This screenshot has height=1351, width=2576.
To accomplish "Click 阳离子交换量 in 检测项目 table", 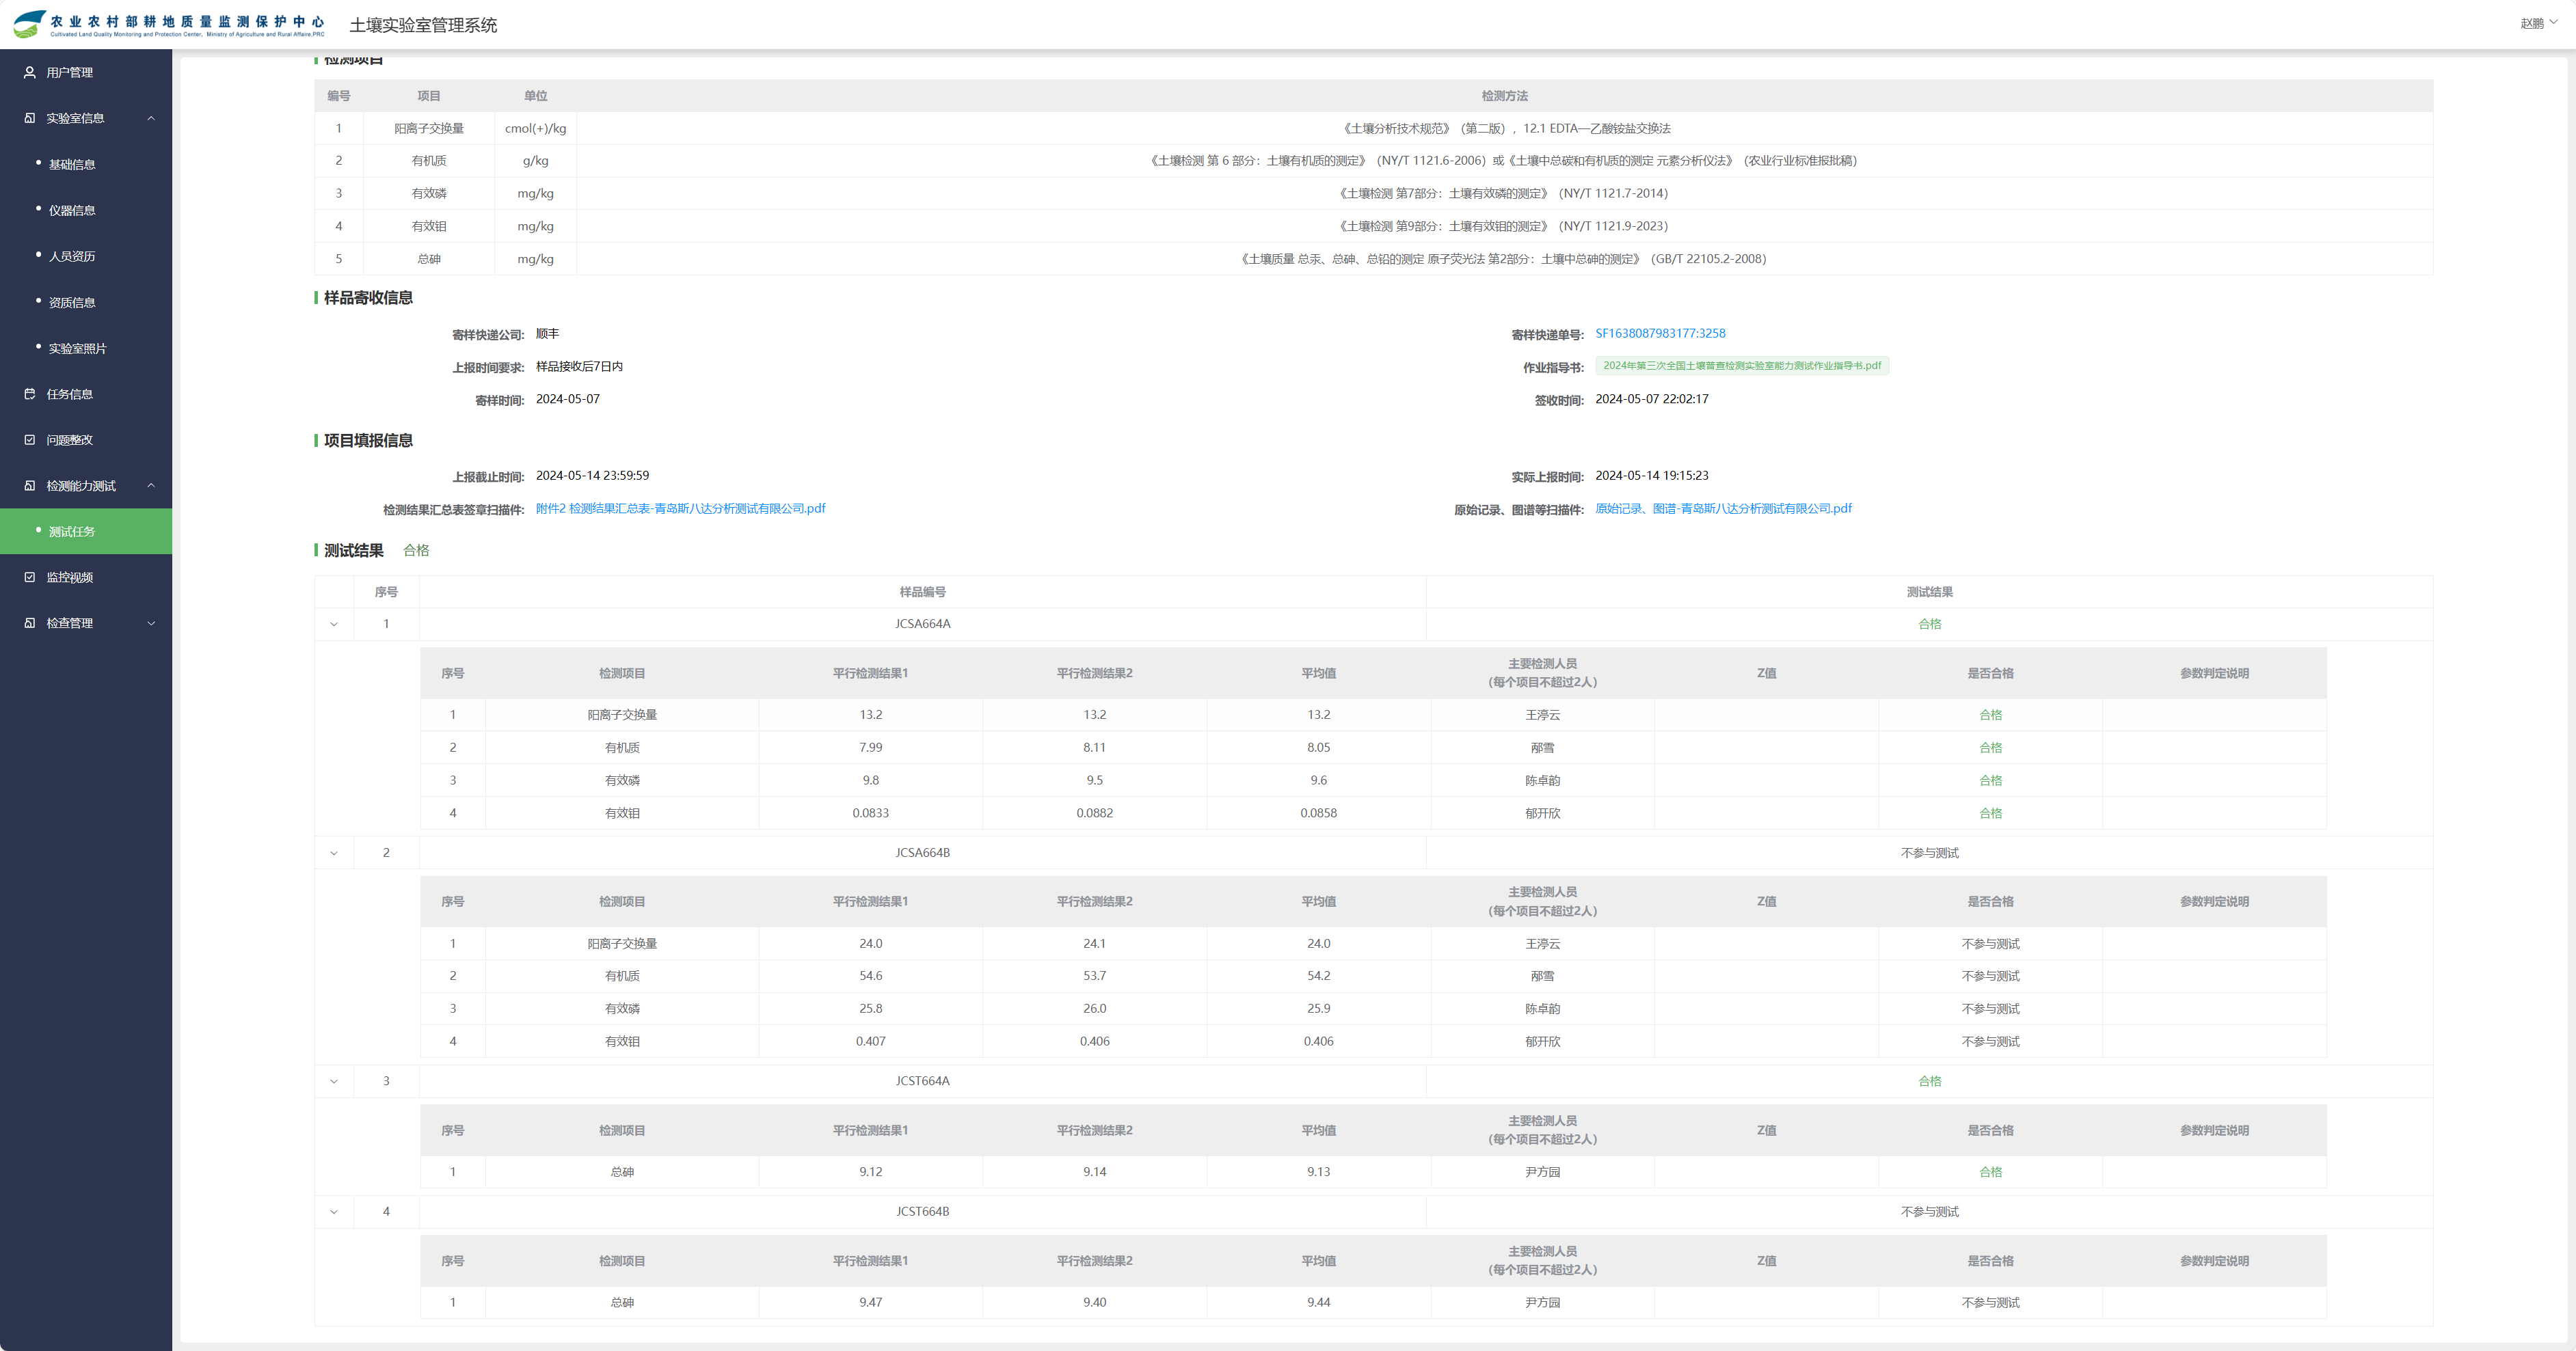I will pyautogui.click(x=429, y=129).
